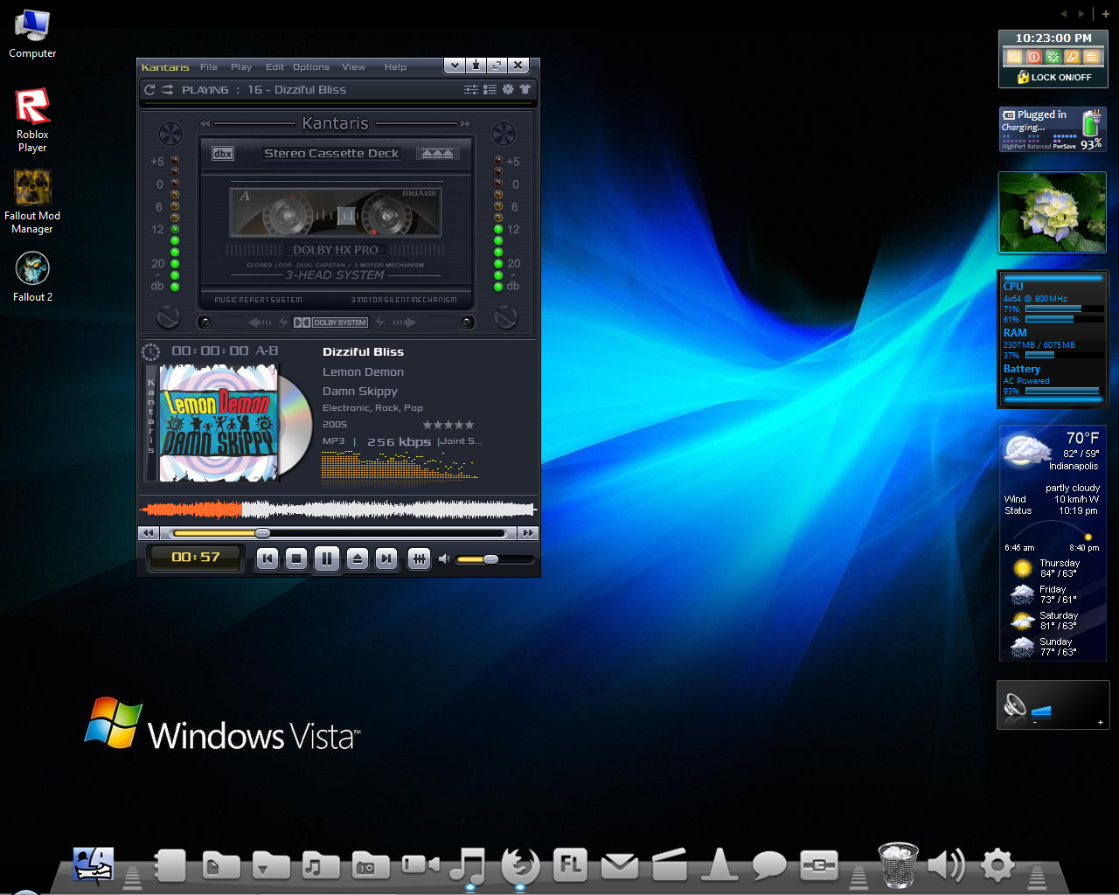Open the Help menu
This screenshot has width=1119, height=895.
coord(395,66)
